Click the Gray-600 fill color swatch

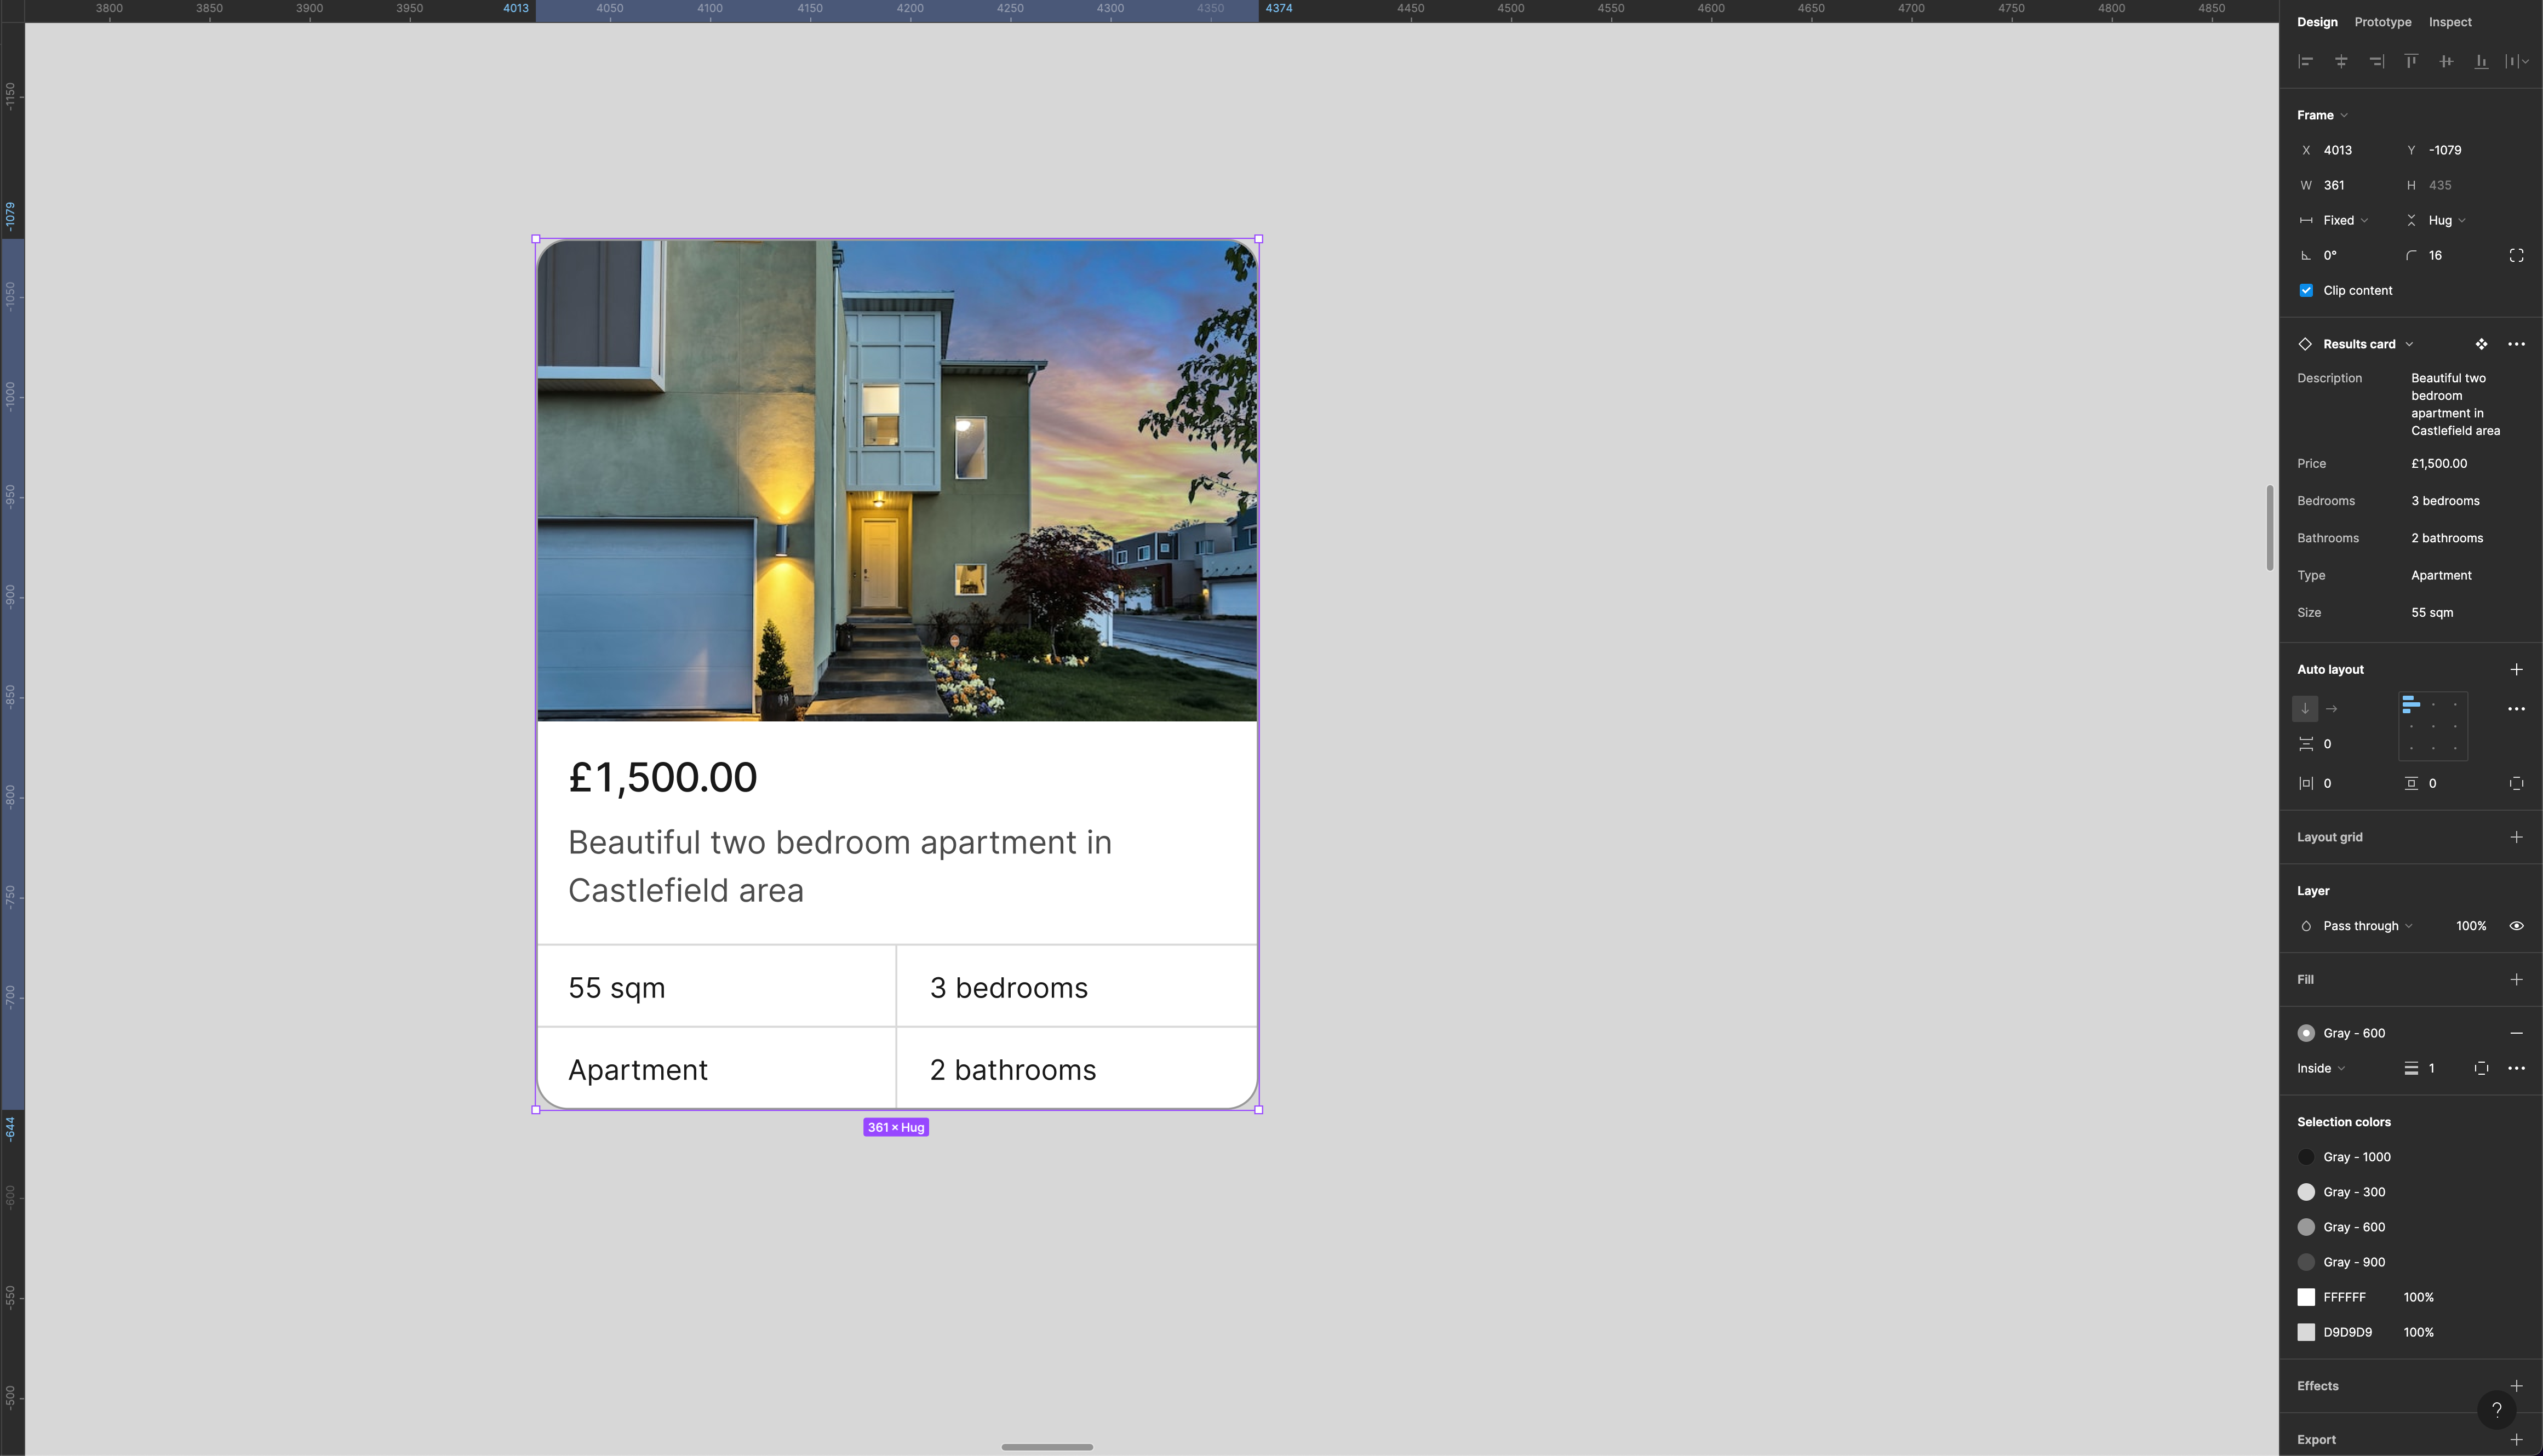[2307, 1032]
